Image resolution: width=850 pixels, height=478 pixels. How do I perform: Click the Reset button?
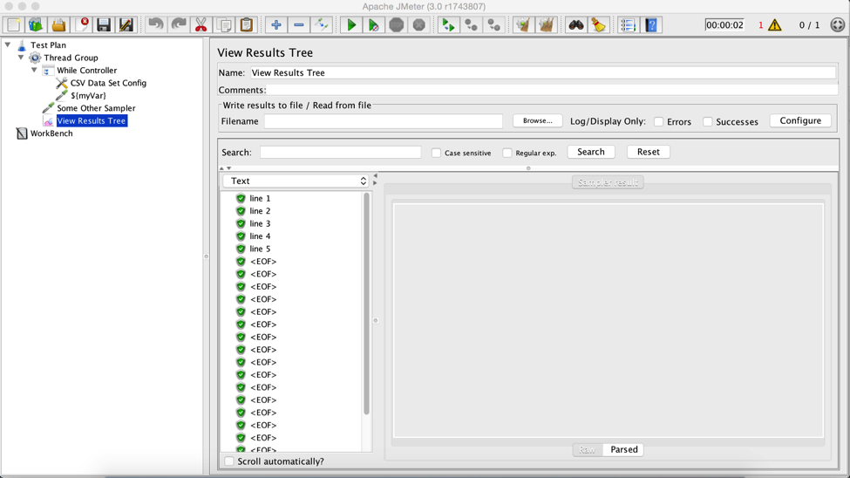point(649,152)
